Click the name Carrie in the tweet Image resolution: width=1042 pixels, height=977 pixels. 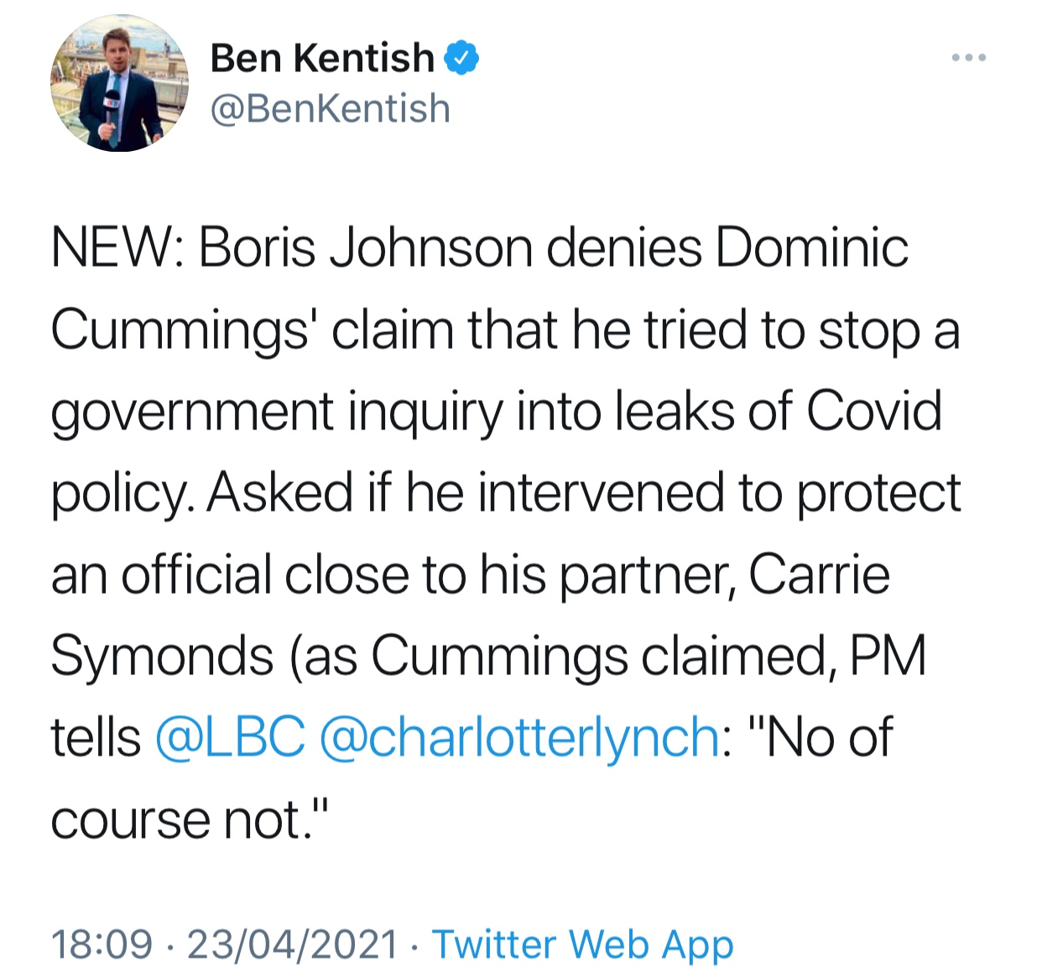[x=819, y=575]
